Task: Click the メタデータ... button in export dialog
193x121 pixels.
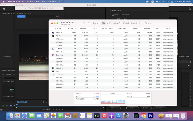Action: 115,108
